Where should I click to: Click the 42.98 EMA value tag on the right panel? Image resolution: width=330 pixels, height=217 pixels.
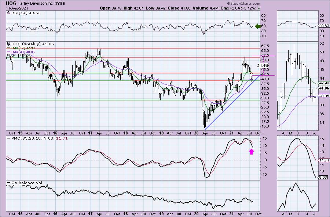coord(324,83)
